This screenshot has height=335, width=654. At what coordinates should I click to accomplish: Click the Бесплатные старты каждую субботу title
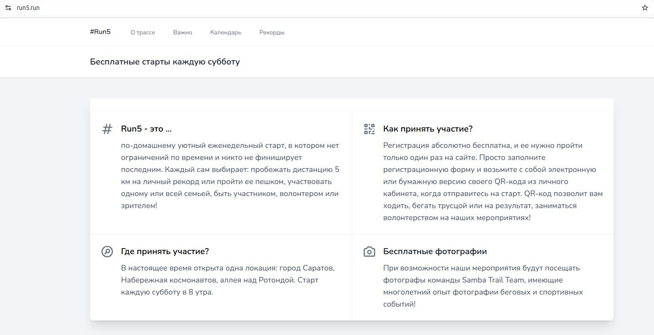pyautogui.click(x=165, y=62)
